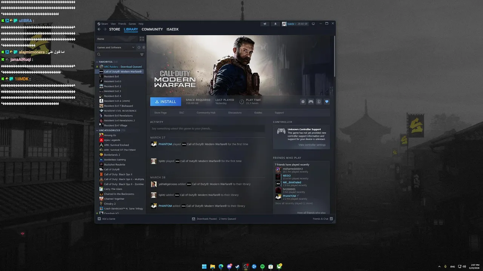
Task: Open the Support link
Action: coord(279,113)
